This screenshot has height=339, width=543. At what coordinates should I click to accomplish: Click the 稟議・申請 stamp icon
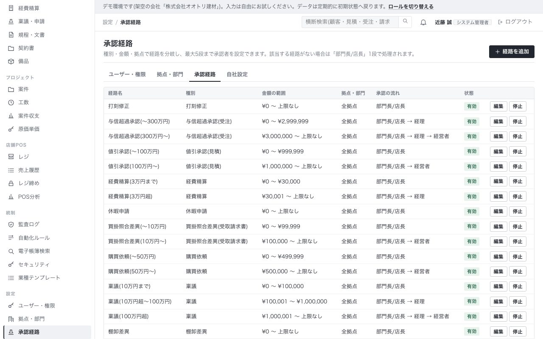pos(11,21)
